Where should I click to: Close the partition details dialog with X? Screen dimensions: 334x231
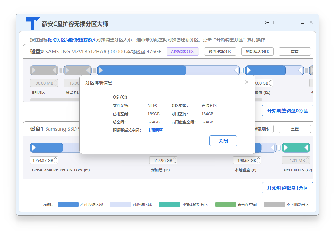[x=246, y=82]
